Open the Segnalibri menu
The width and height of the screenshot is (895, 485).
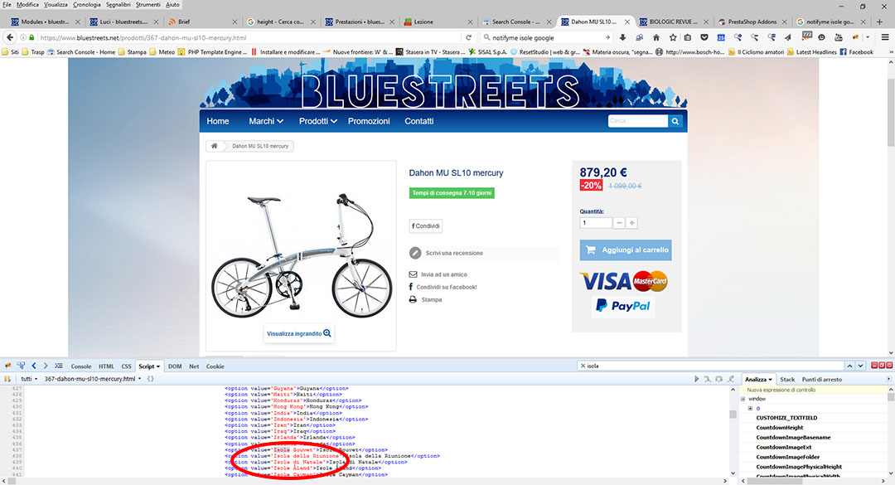119,5
